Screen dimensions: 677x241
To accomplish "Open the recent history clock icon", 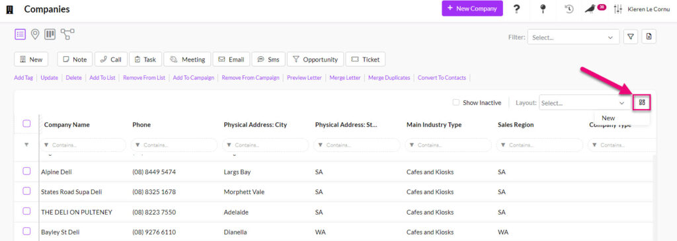I will point(569,9).
